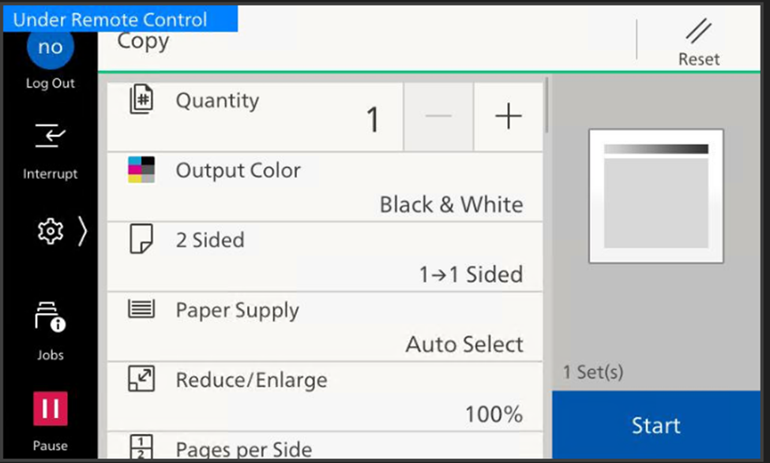Open settings via the gear icon
This screenshot has height=463, width=770.
coord(51,232)
